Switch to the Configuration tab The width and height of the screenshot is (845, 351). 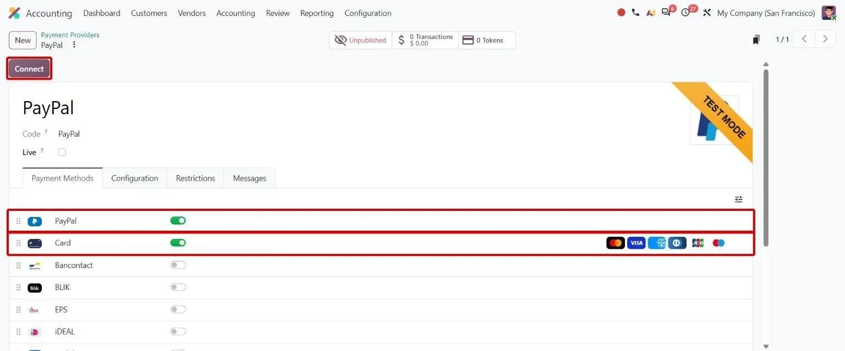[x=135, y=179]
